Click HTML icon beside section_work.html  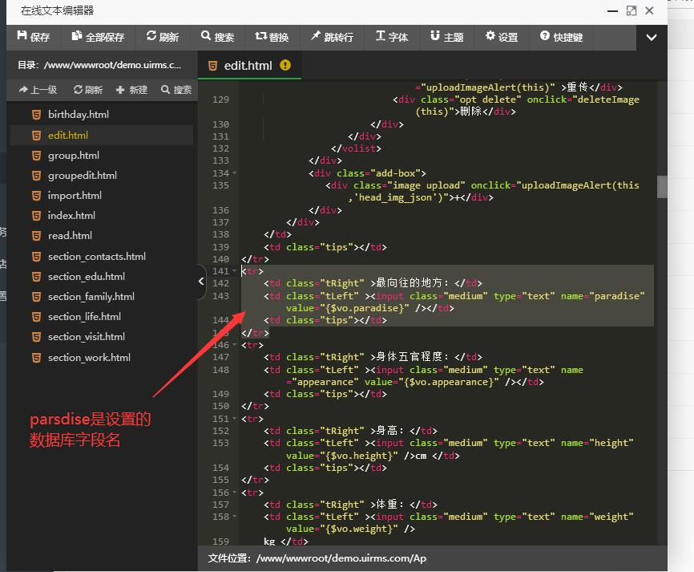tap(37, 358)
